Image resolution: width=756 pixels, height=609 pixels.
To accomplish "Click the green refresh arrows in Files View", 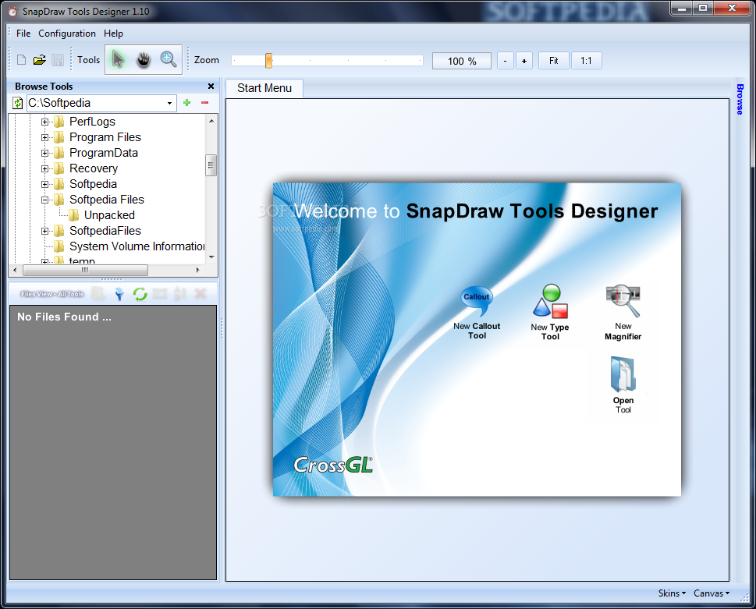I will 140,294.
